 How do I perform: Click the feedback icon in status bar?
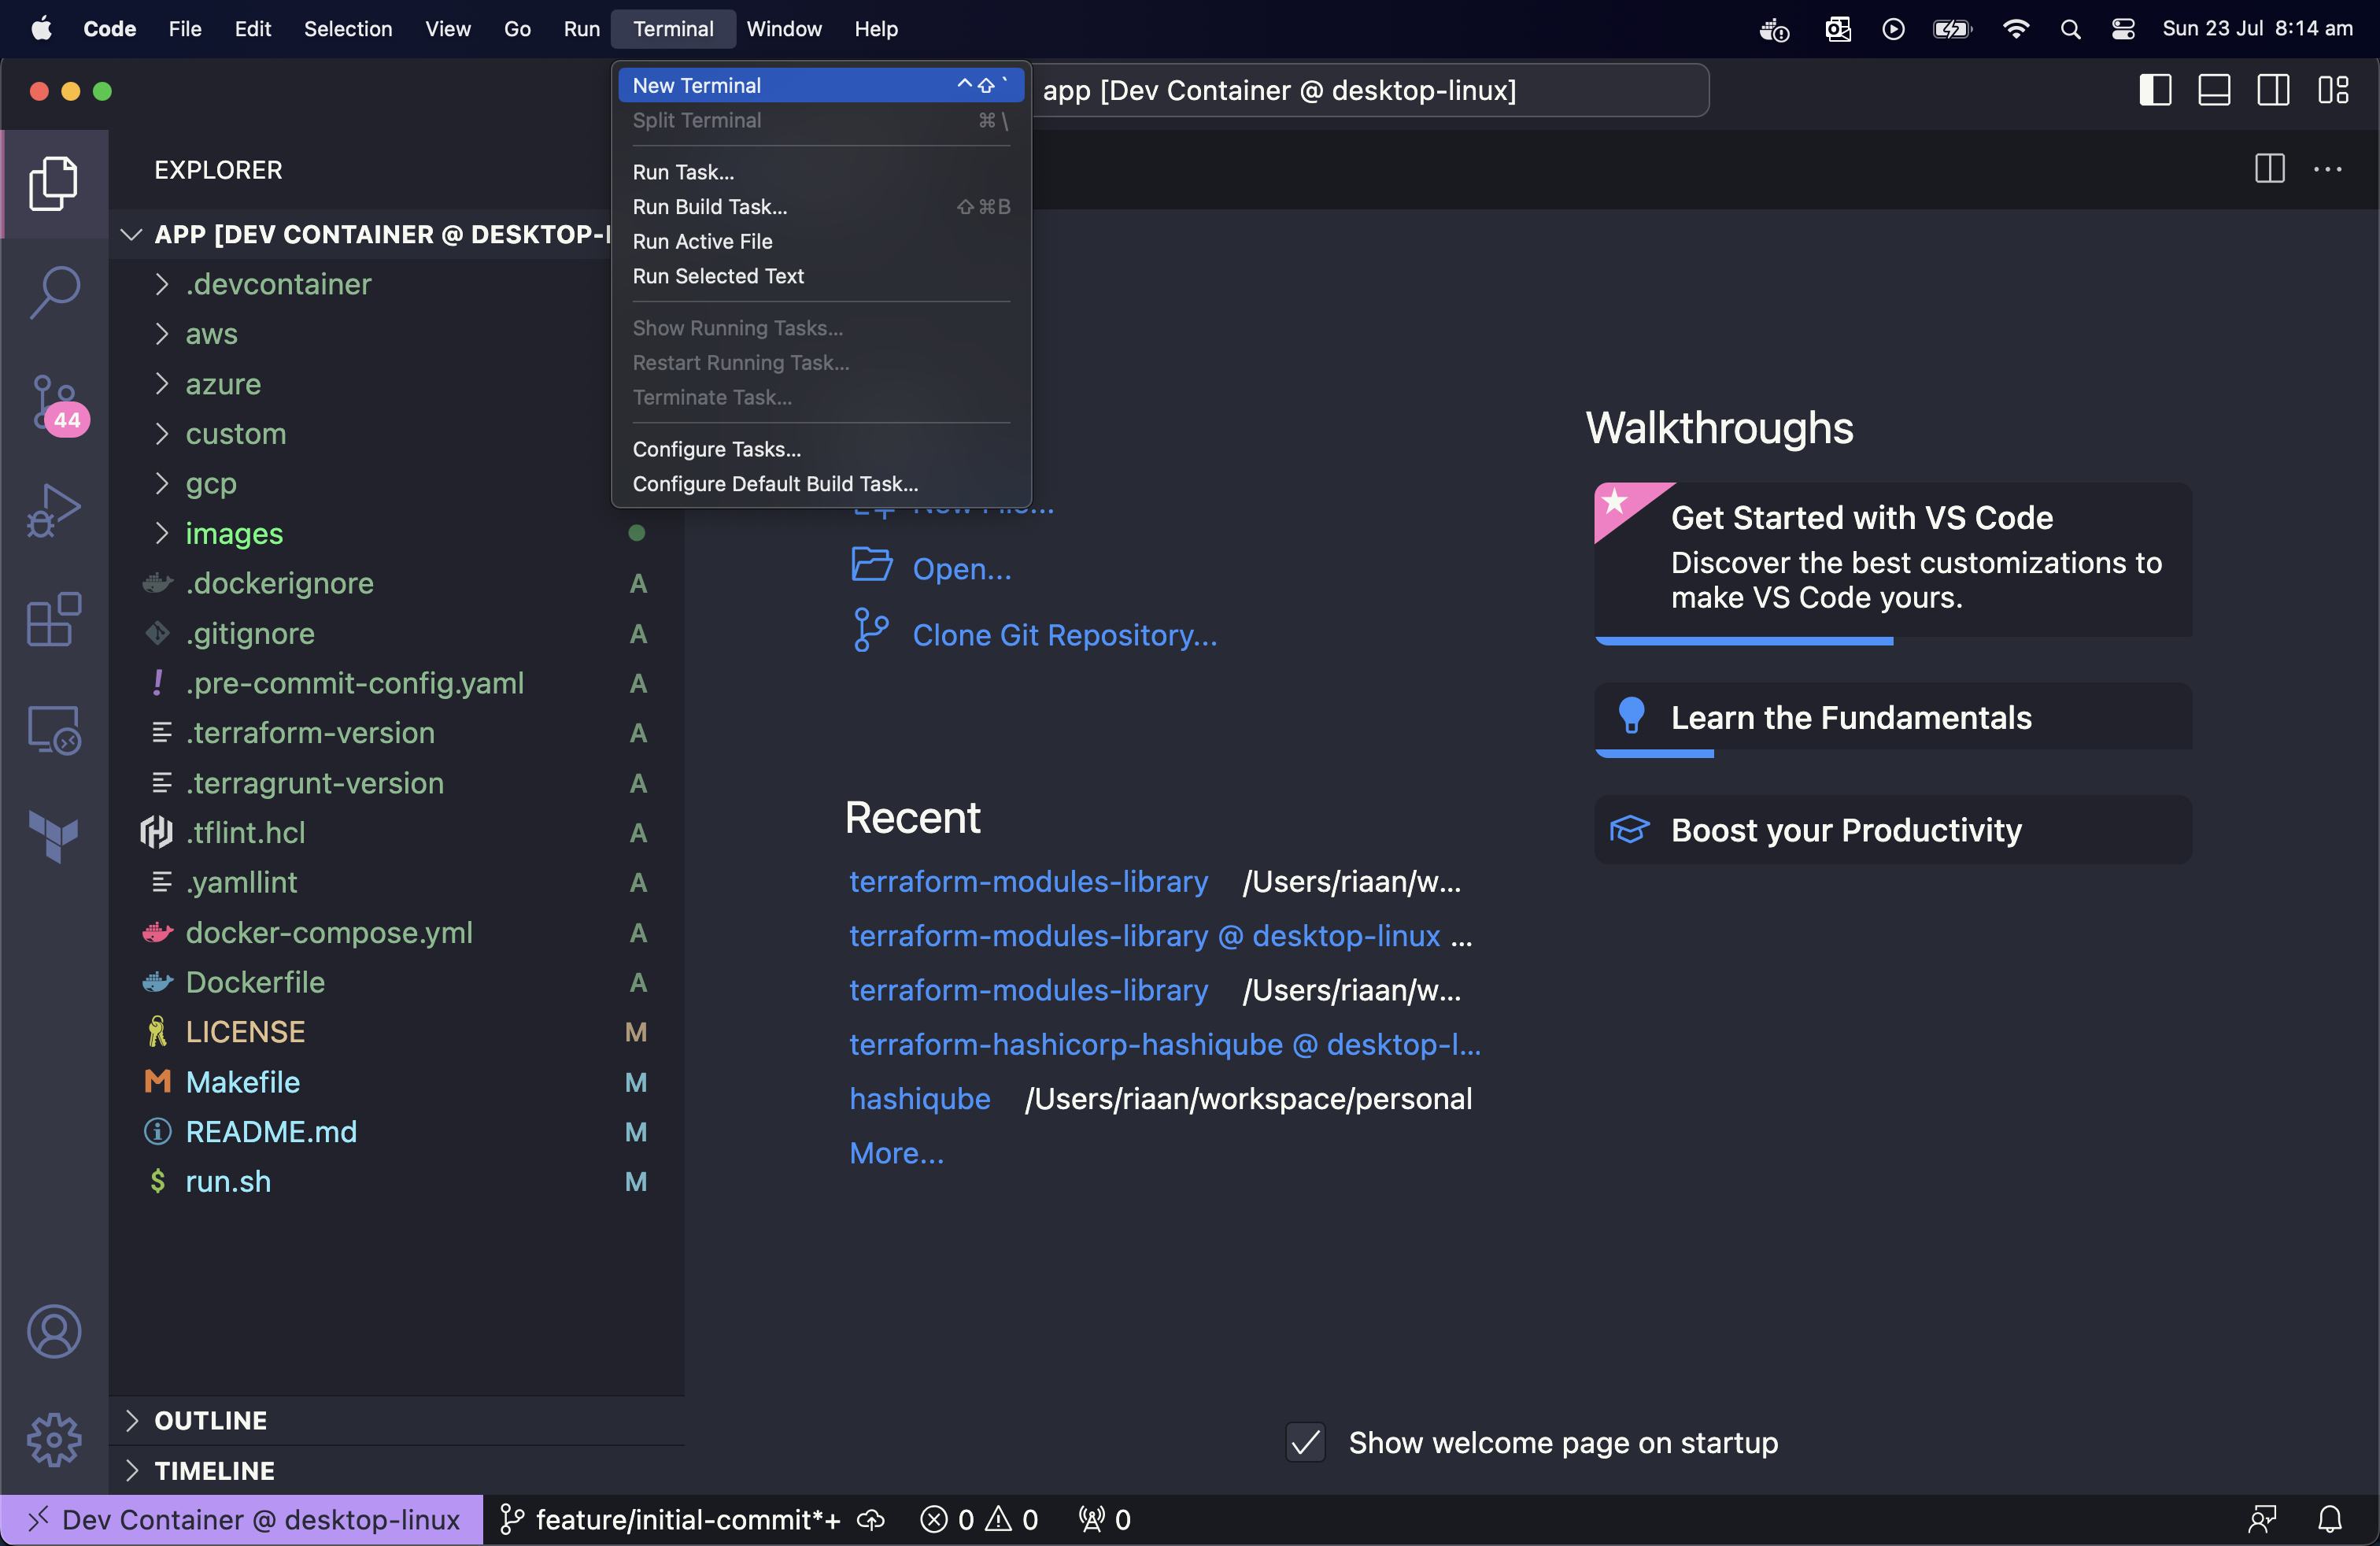coord(2262,1519)
